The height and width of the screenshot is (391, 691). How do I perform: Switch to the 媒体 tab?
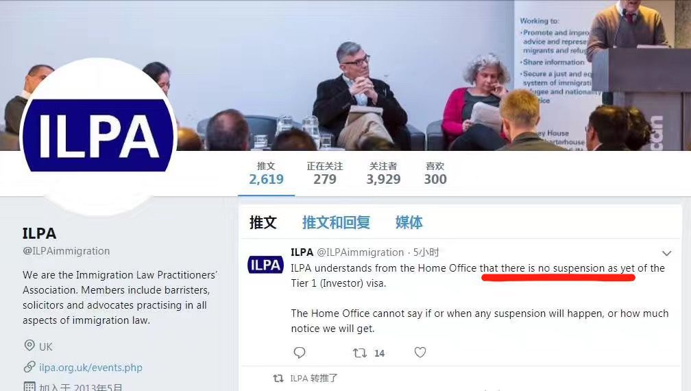pyautogui.click(x=409, y=222)
